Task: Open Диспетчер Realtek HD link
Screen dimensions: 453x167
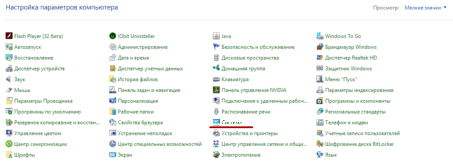Action: 351,58
